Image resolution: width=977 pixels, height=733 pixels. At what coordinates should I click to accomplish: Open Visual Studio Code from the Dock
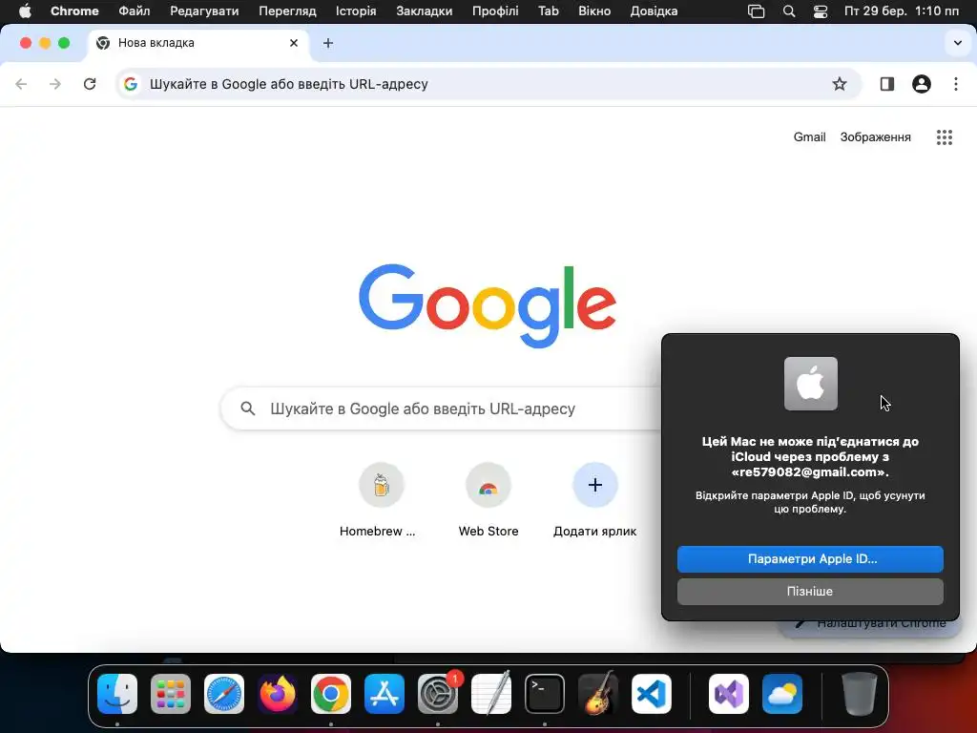[x=652, y=694]
